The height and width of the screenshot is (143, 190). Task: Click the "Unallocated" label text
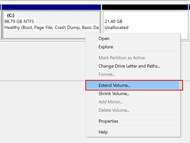(x=116, y=27)
